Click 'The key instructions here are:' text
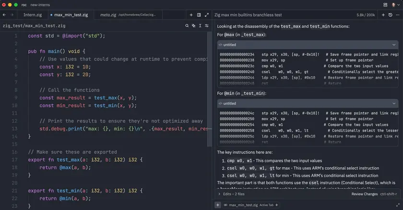The image size is (403, 210). coord(245,152)
